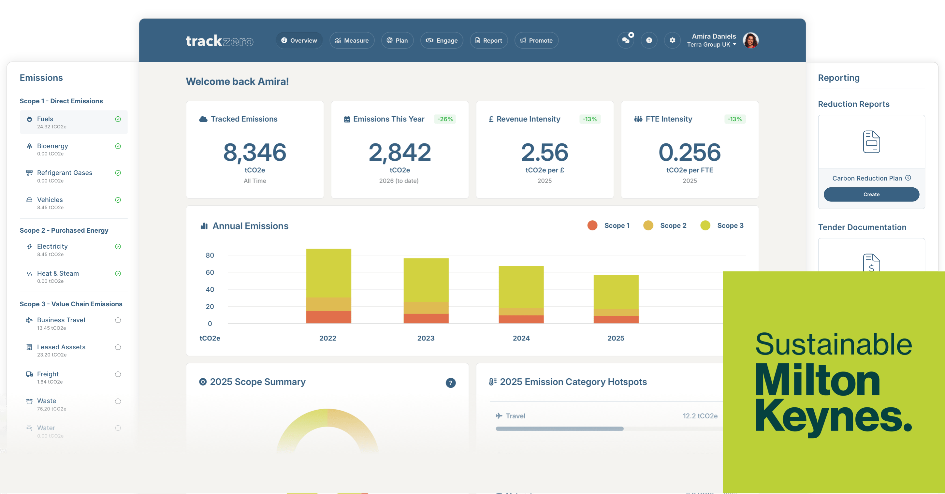The height and width of the screenshot is (494, 945).
Task: Open the settings gear icon
Action: pos(672,40)
